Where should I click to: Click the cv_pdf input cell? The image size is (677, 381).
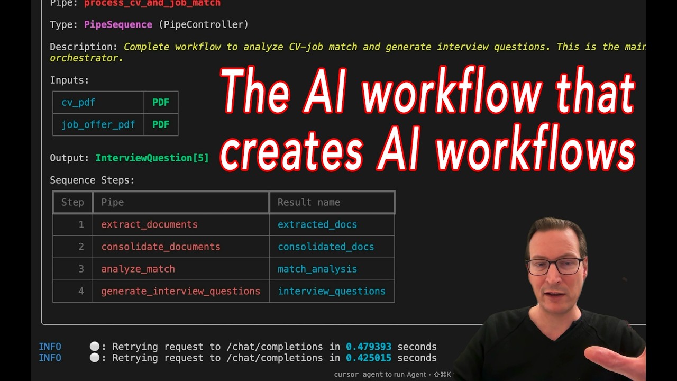pyautogui.click(x=98, y=102)
